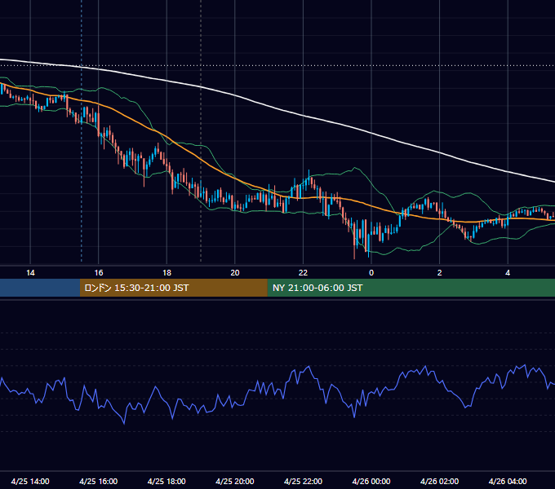555x489 pixels.
Task: Click the 4/26 00:00 date label
Action: click(x=371, y=481)
